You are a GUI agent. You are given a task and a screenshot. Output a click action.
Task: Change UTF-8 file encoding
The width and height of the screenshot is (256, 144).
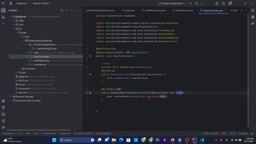click(232, 133)
